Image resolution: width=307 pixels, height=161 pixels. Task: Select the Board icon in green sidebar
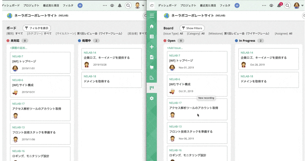pos(152,88)
